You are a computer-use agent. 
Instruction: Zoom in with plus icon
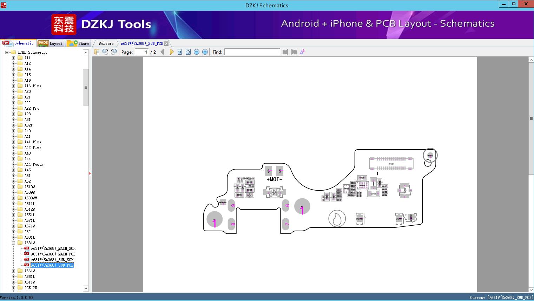coord(205,52)
